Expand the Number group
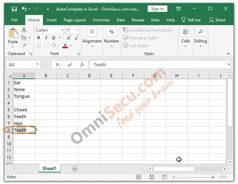 click(x=111, y=37)
